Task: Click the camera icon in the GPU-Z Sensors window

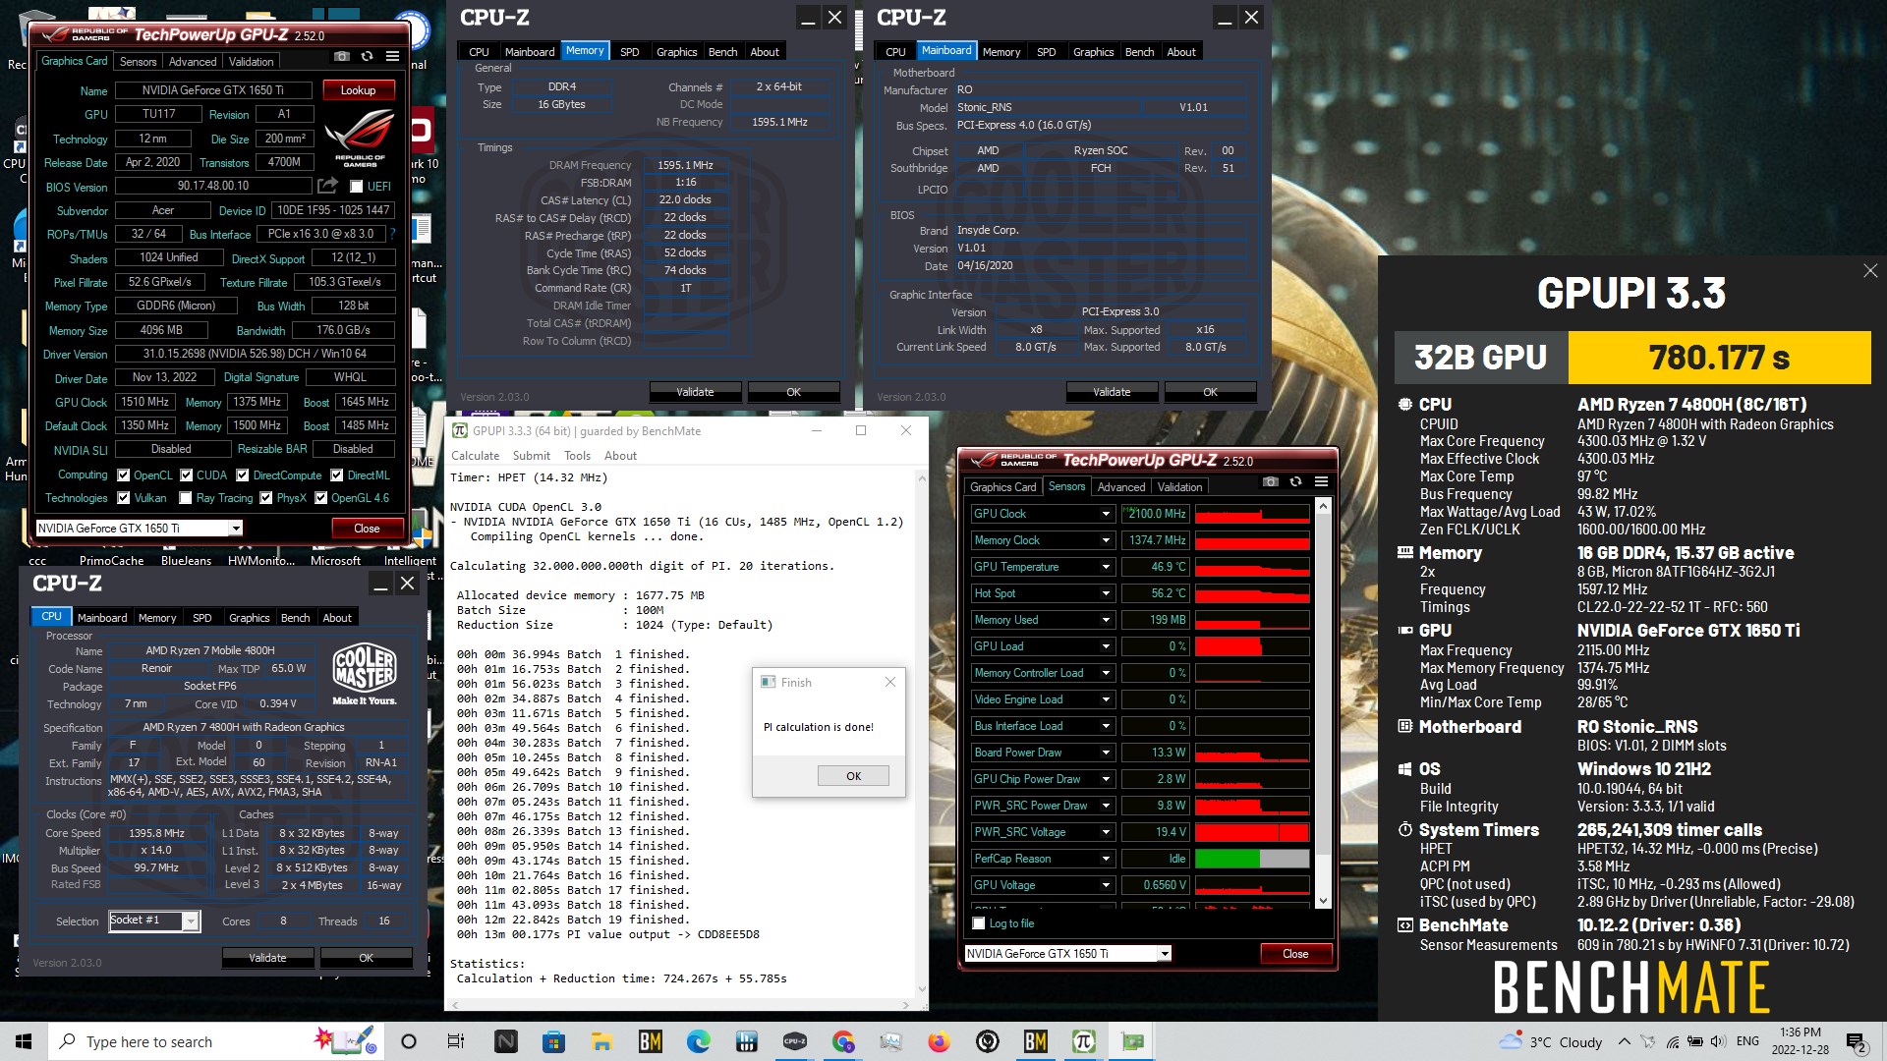Action: click(x=1271, y=482)
